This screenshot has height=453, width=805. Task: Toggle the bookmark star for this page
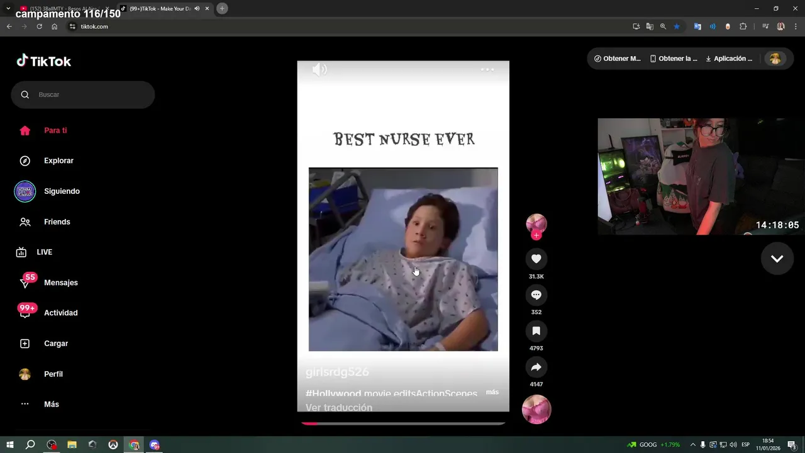coord(677,26)
